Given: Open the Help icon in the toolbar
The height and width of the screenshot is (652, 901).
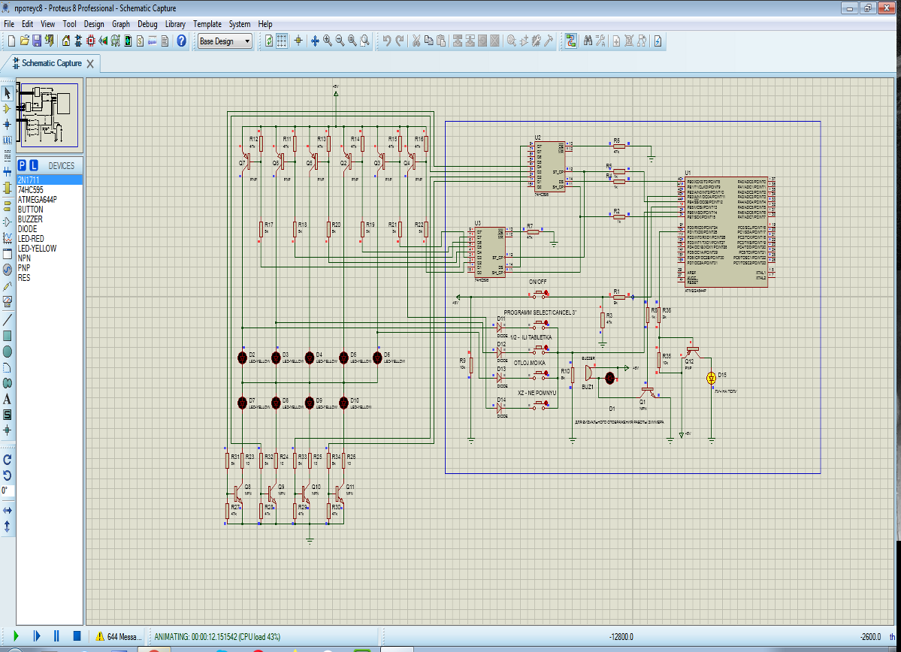Looking at the screenshot, I should 181,41.
